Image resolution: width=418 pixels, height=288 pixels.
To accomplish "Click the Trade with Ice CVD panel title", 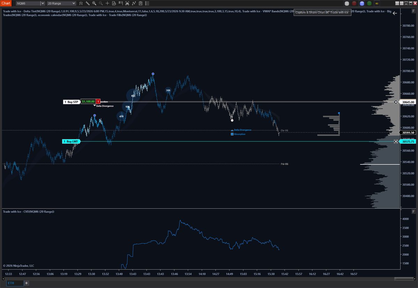I will (28, 212).
